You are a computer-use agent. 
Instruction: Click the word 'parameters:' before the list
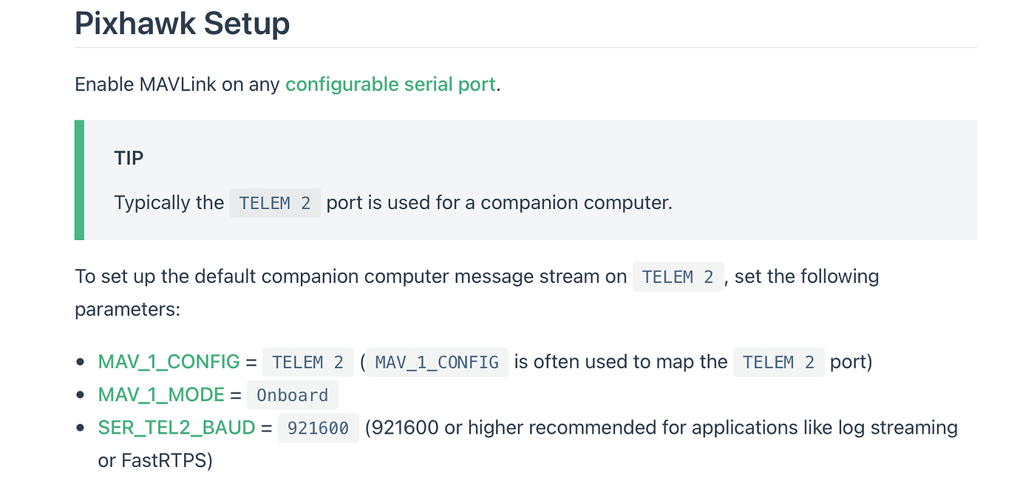click(127, 309)
